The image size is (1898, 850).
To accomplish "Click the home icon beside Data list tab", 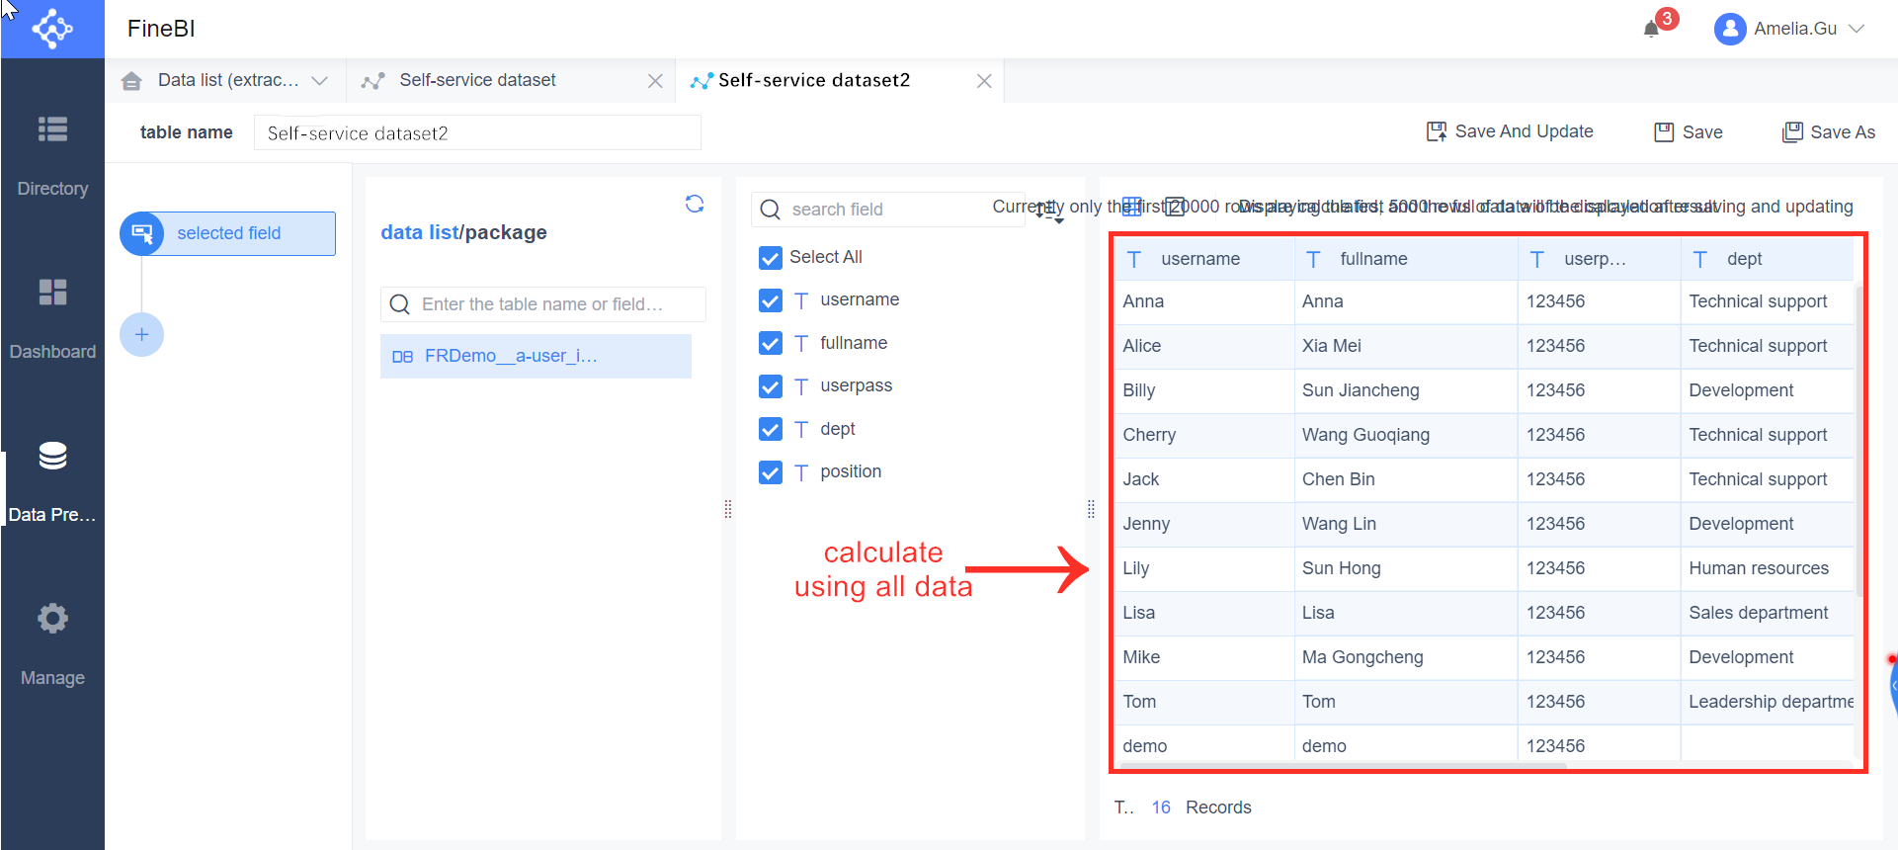I will (131, 81).
